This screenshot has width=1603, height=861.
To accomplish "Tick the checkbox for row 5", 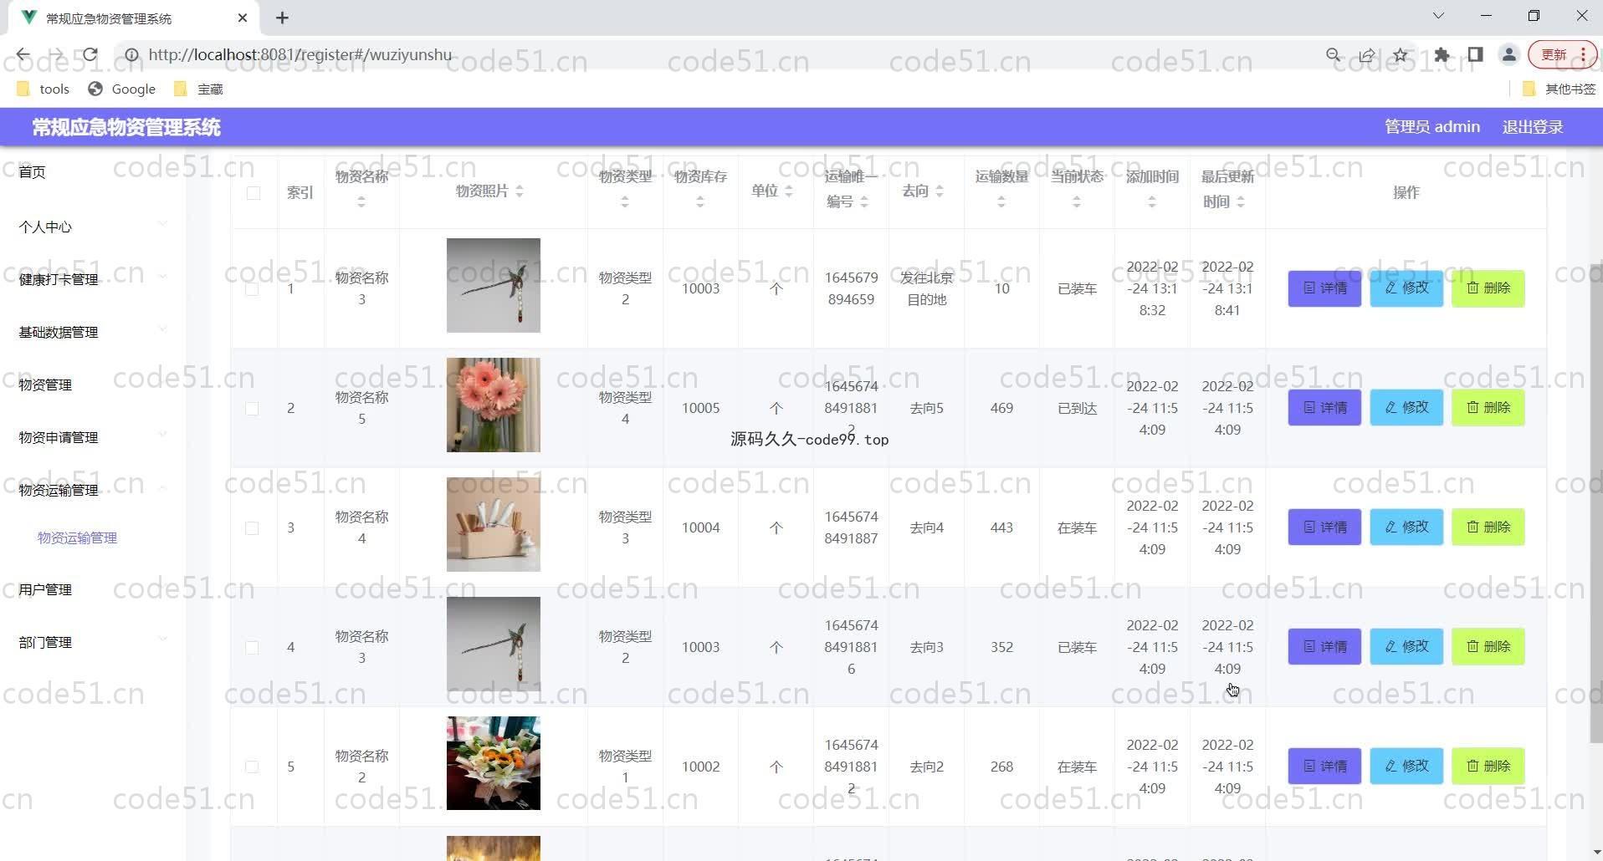I will click(252, 767).
